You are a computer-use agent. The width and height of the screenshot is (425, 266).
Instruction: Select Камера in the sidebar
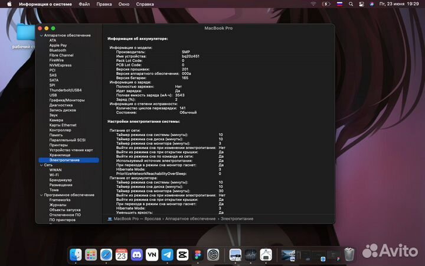[56, 120]
